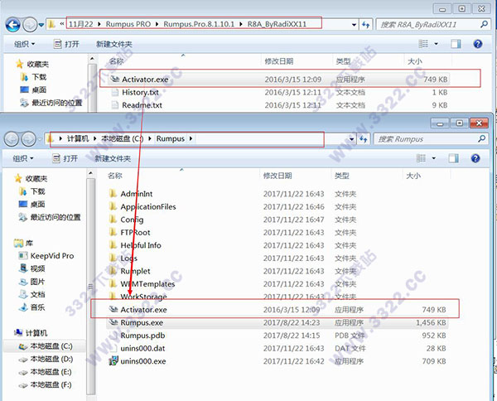Click Forward arrow in Rumpus window
The height and width of the screenshot is (401, 497).
(x=28, y=139)
